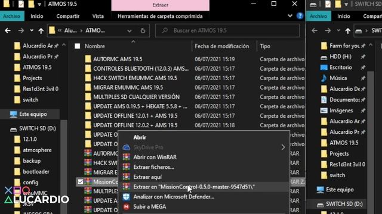The width and height of the screenshot is (382, 214).
Task: Go up one level in SWITCH SD window
Action: click(x=347, y=31)
